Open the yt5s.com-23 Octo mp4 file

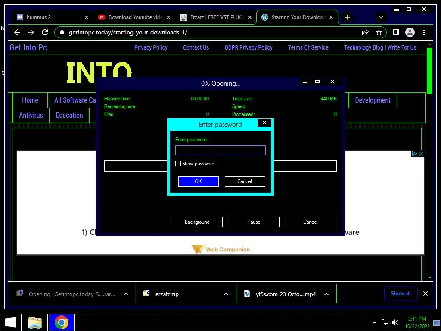(x=280, y=294)
